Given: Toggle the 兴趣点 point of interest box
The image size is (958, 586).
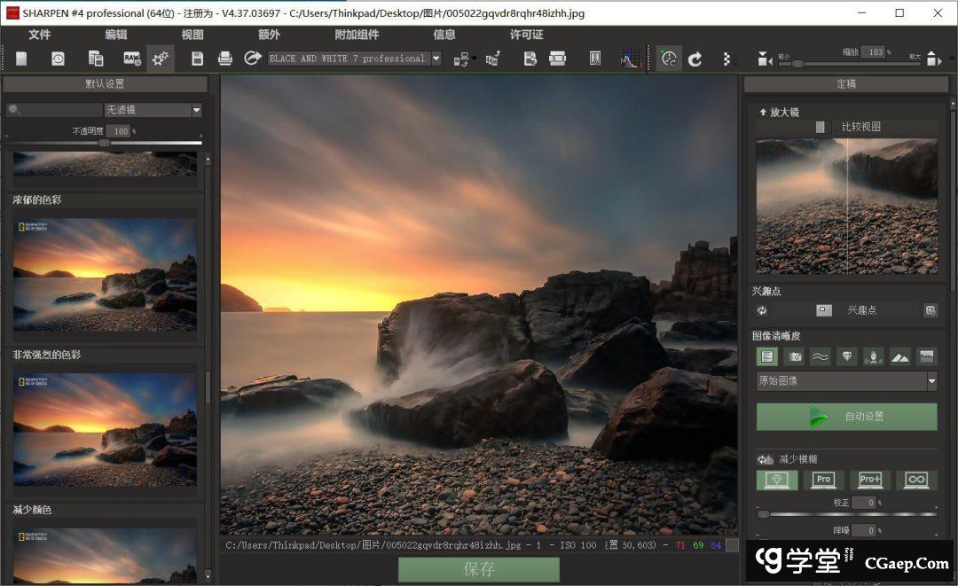Looking at the screenshot, I should 824,310.
